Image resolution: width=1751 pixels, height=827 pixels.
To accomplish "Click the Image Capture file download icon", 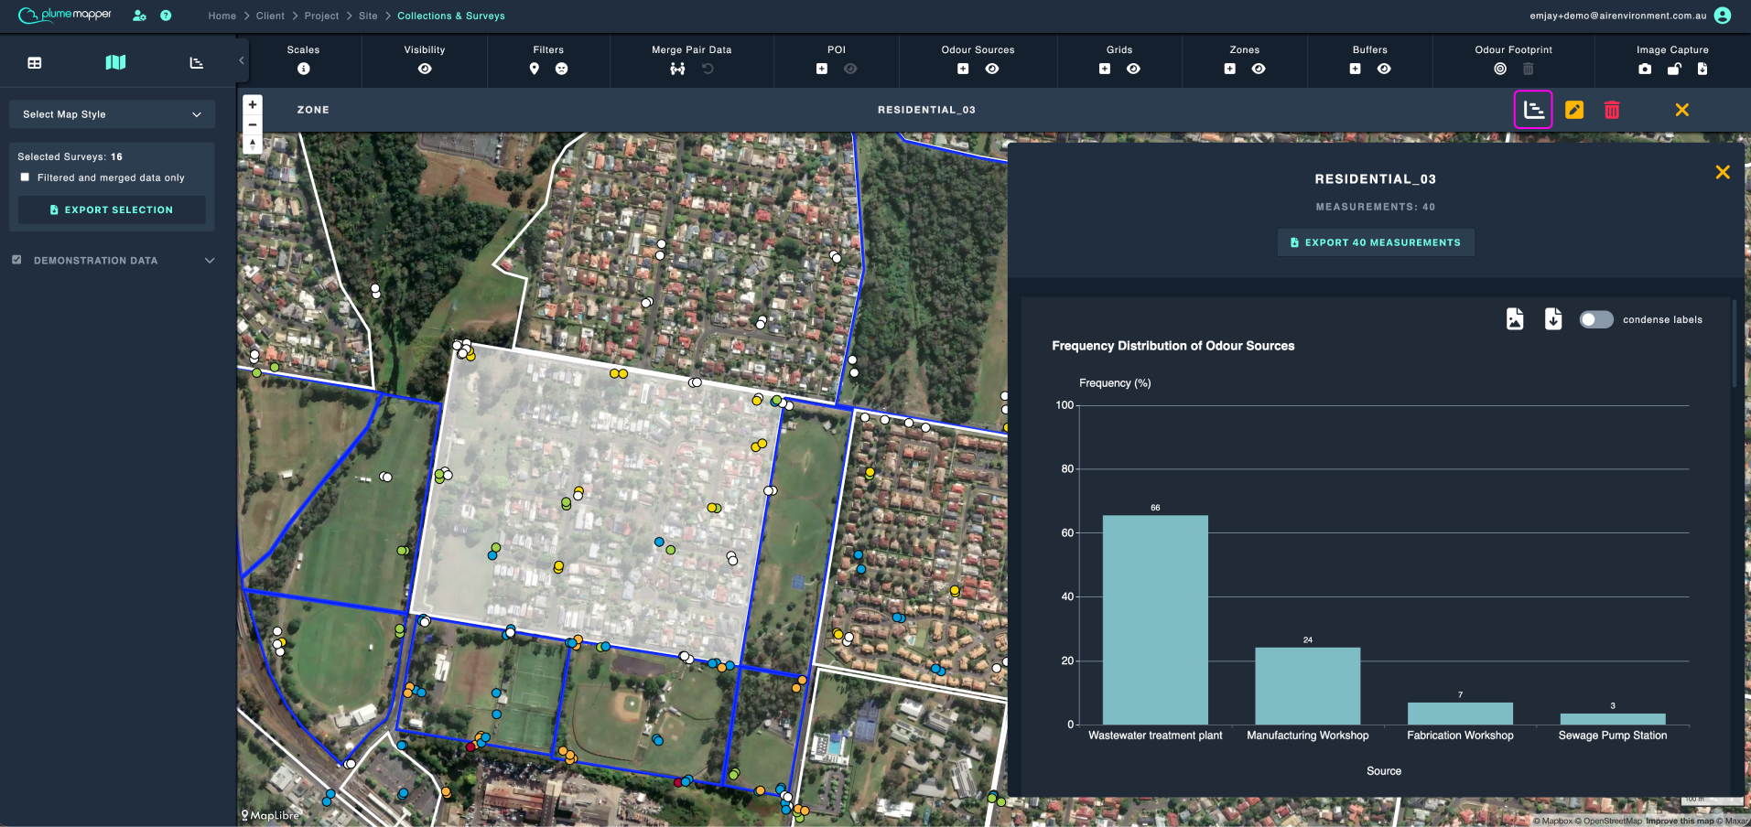I will (x=1702, y=69).
